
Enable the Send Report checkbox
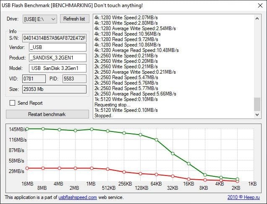click(x=12, y=103)
